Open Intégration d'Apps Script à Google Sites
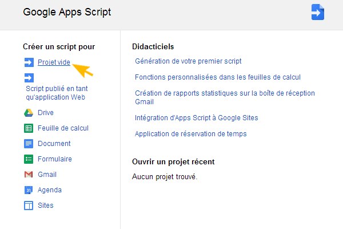 tap(196, 117)
